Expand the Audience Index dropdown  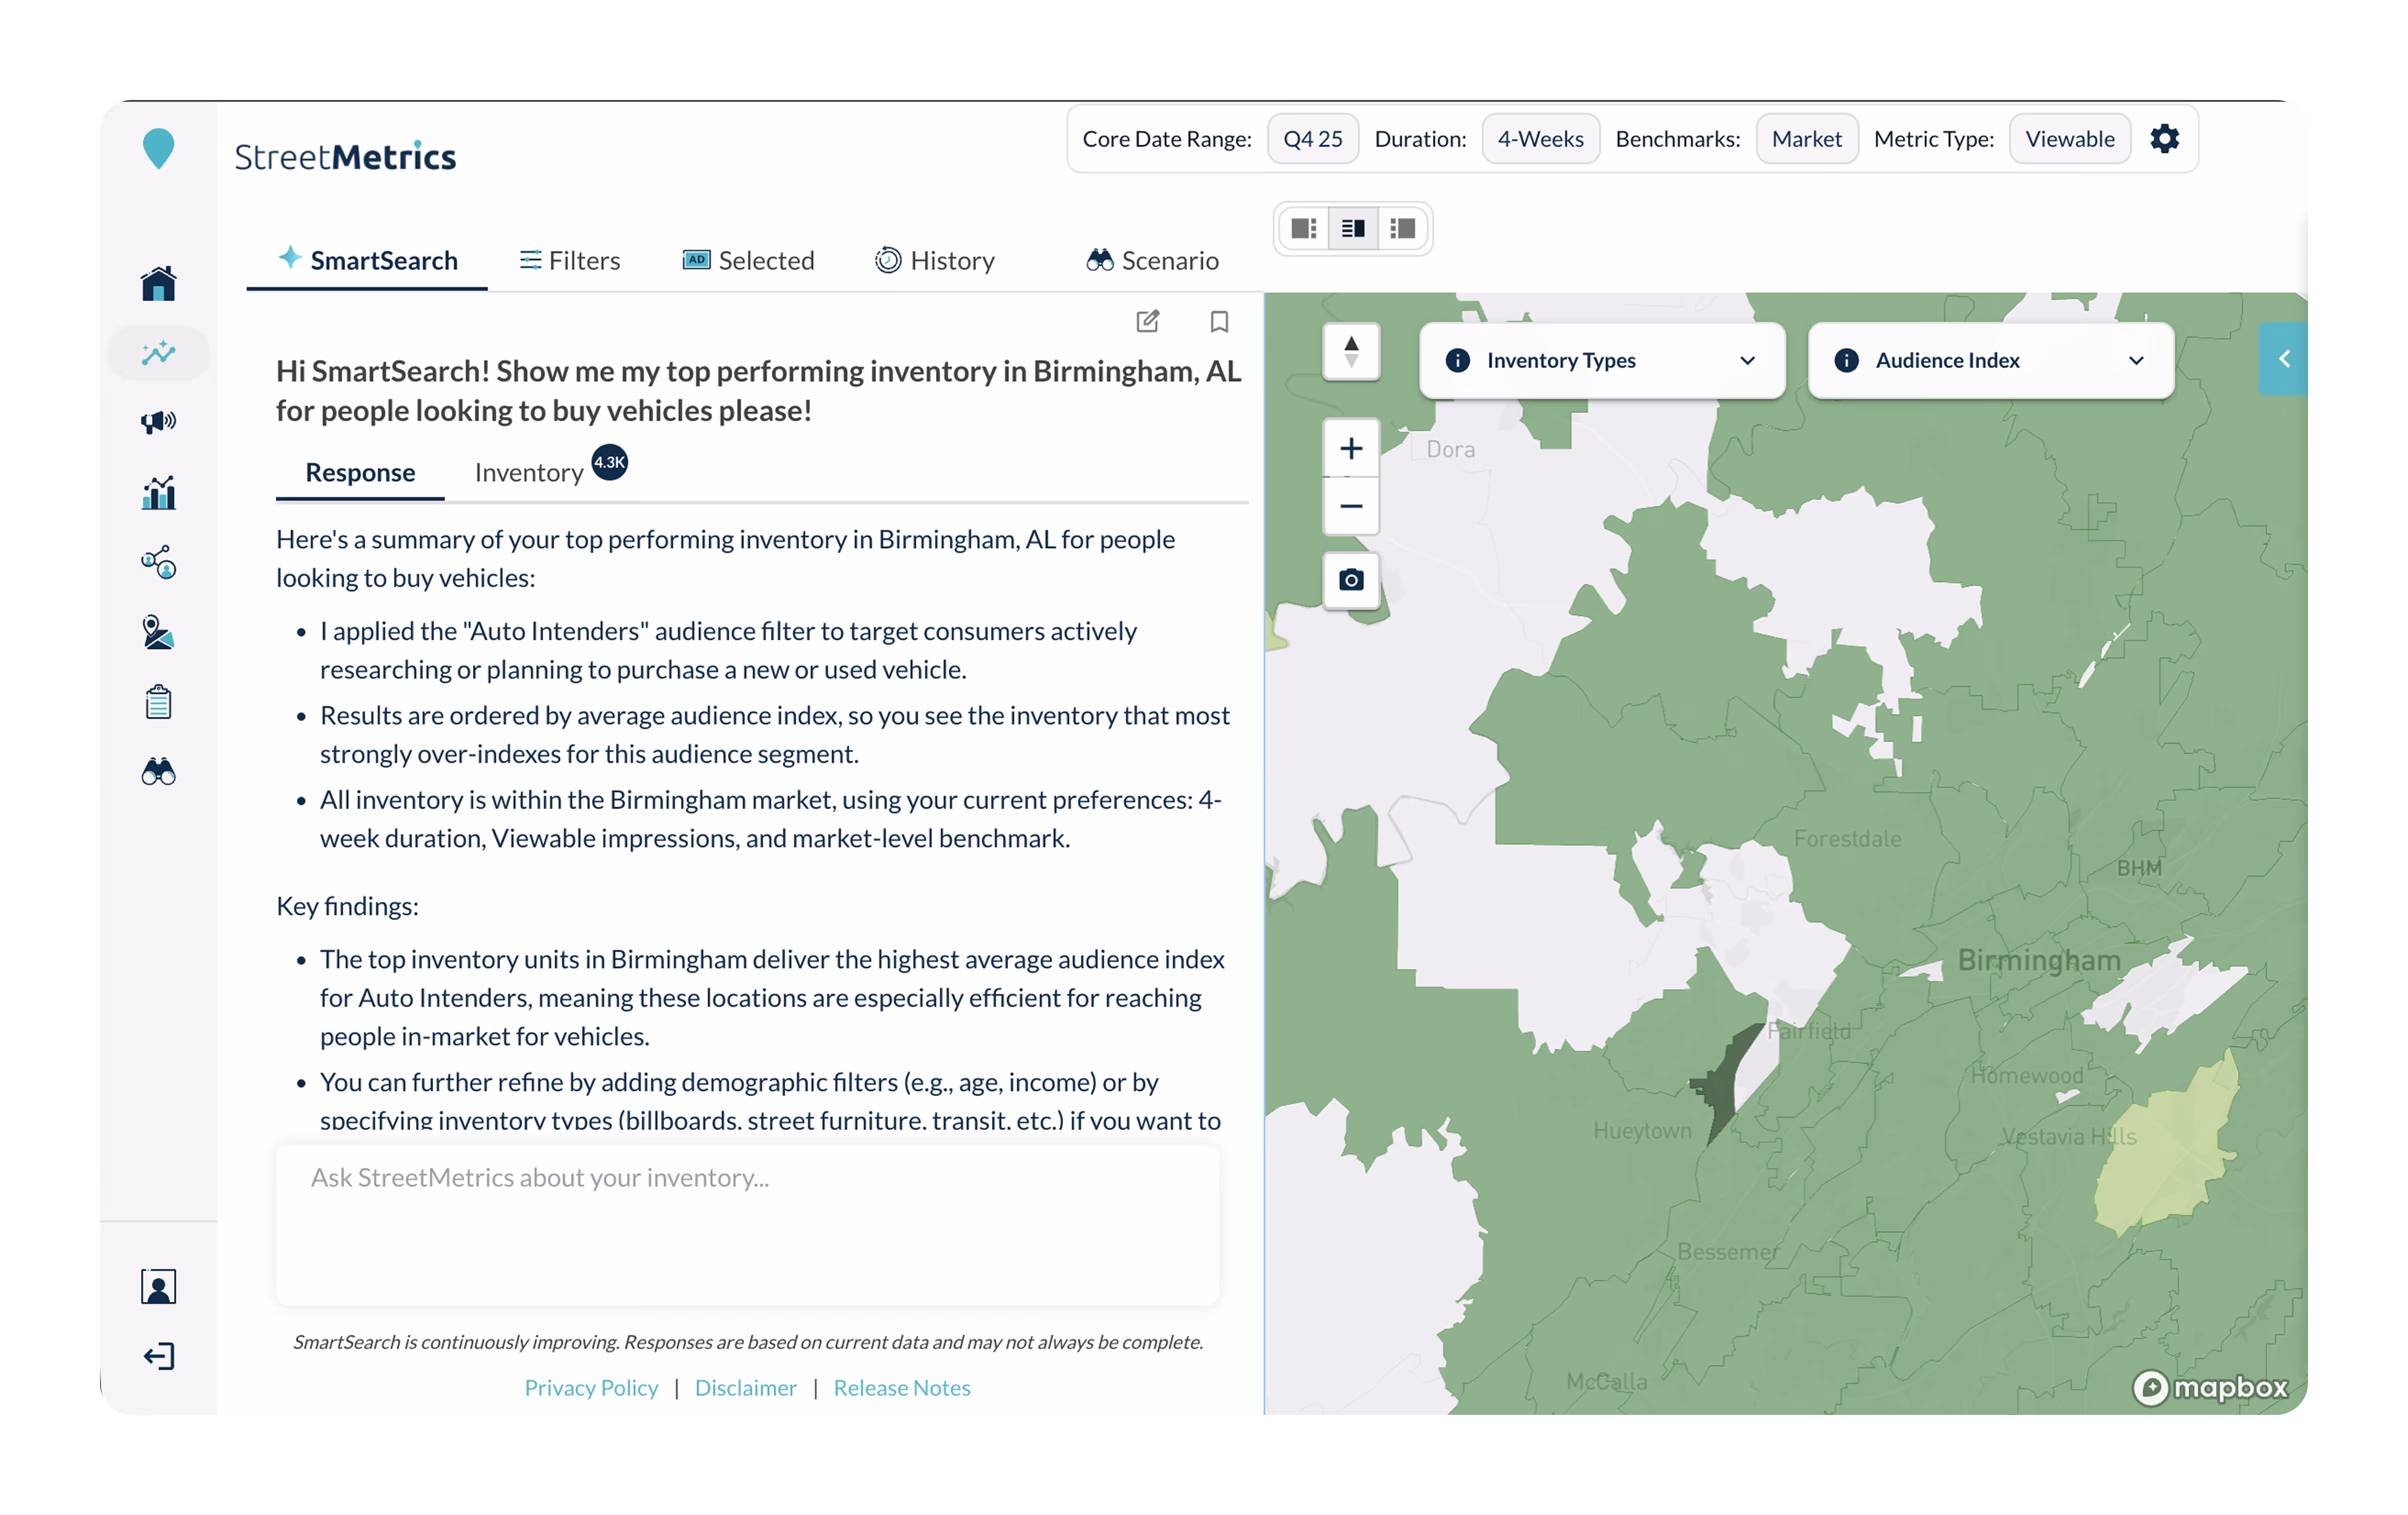(x=1991, y=360)
